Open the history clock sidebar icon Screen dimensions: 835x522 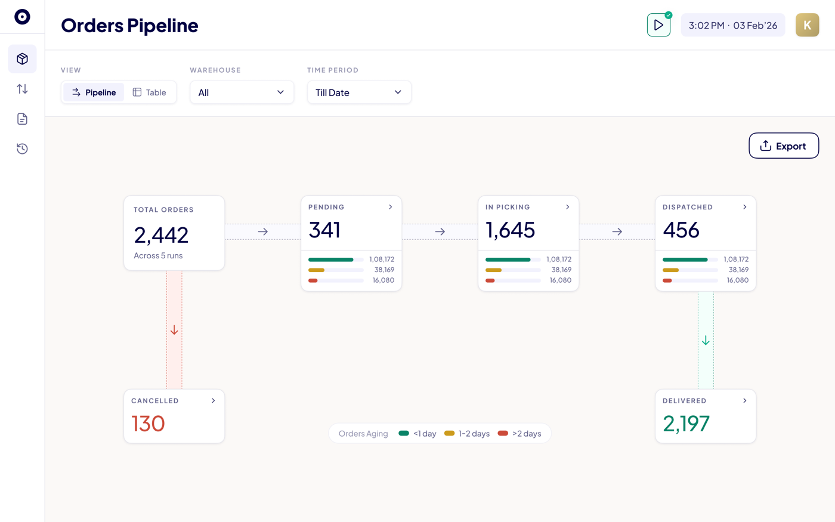click(x=22, y=149)
